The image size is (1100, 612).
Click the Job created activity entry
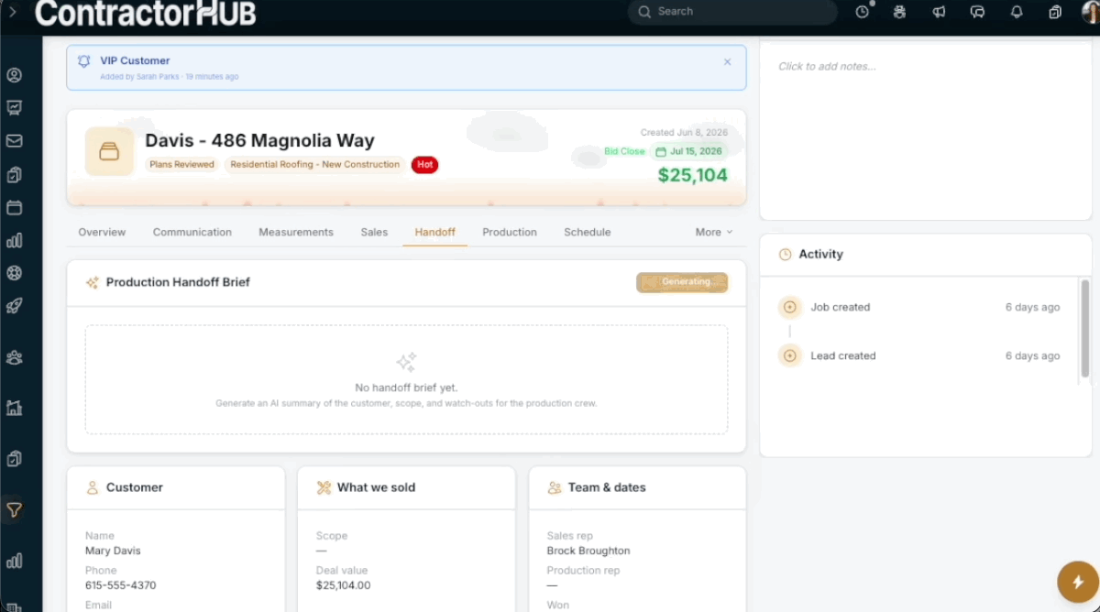coord(919,307)
